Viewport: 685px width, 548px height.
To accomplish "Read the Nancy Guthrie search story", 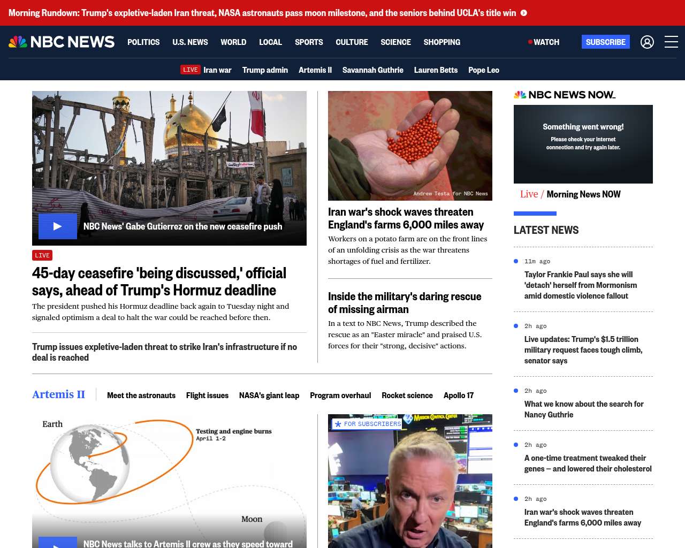I will 584,409.
